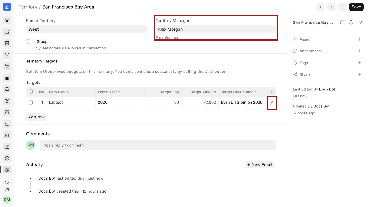Go to previous document arrow
This screenshot has width=368, height=207.
(x=320, y=7)
